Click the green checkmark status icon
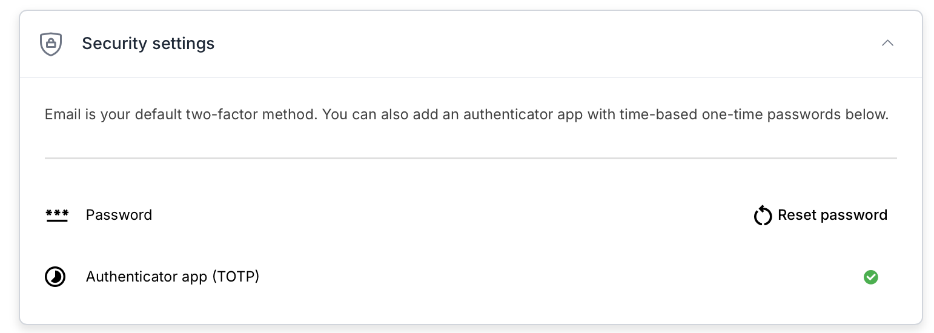Image resolution: width=934 pixels, height=333 pixels. [870, 277]
